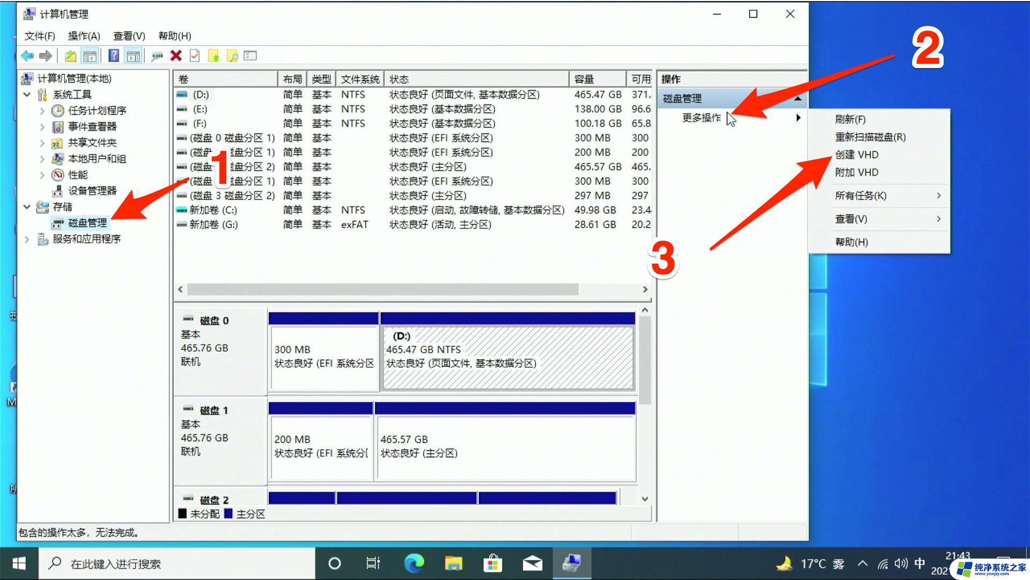Expand the 共享文件夹 node
Image resolution: width=1030 pixels, height=580 pixels.
click(x=42, y=143)
